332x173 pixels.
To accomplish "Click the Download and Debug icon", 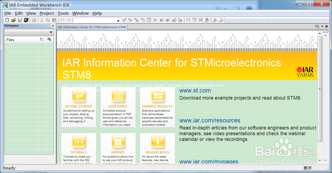I will (x=215, y=20).
